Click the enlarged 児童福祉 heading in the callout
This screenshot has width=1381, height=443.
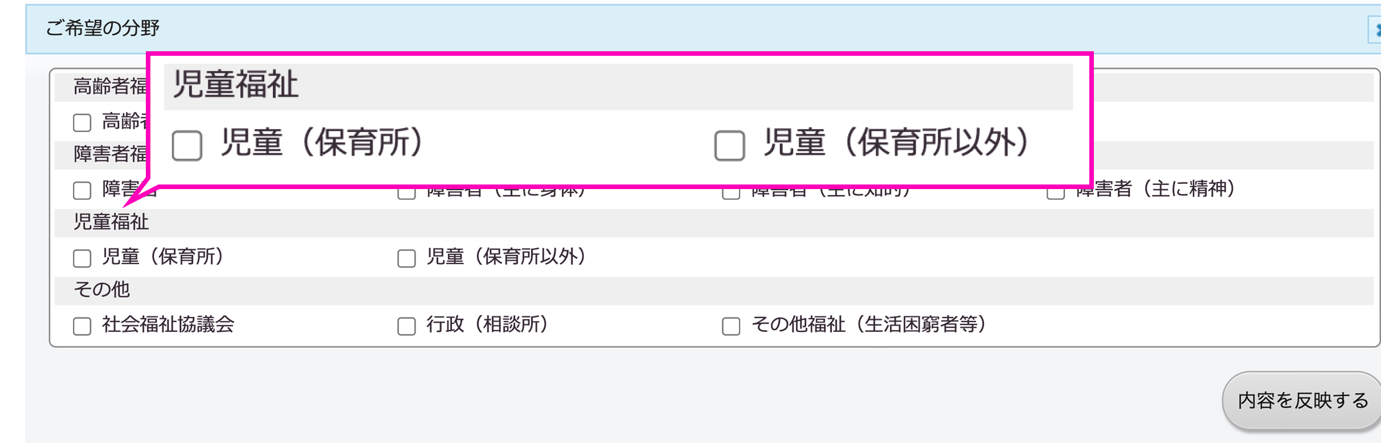[235, 85]
